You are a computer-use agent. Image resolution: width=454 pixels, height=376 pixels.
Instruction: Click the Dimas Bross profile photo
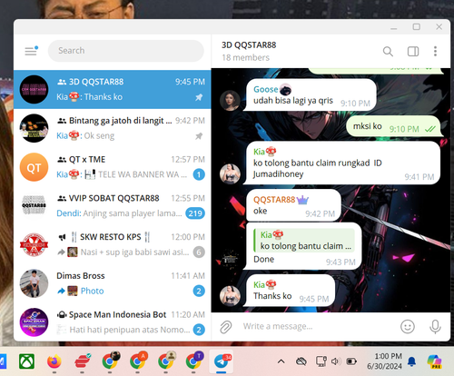point(34,283)
